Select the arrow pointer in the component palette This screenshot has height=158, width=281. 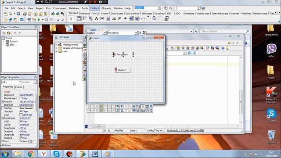(71, 18)
